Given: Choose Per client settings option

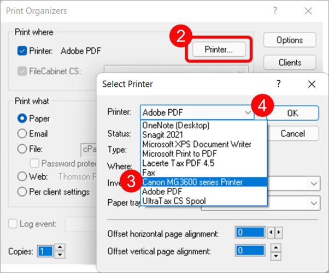Looking at the screenshot, I should (x=22, y=192).
